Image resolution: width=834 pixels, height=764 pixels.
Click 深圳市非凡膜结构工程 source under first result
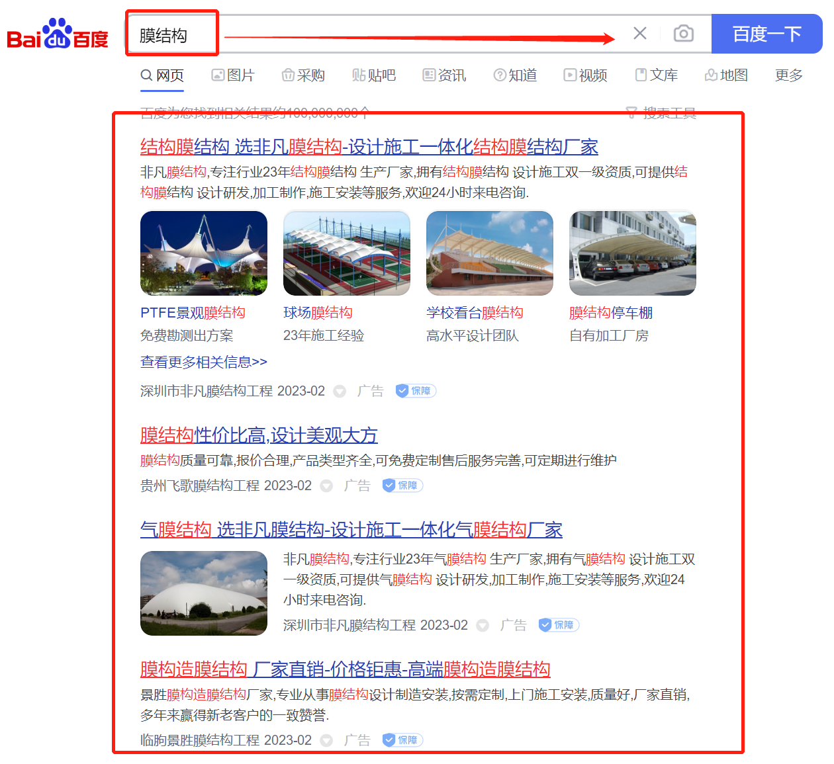pos(207,391)
